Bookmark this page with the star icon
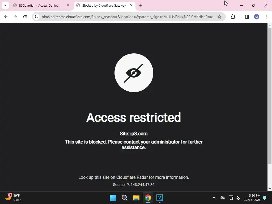Image resolution: width=272 pixels, height=204 pixels. [x=219, y=17]
